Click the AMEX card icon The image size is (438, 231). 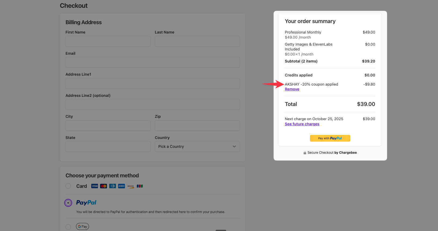click(x=122, y=186)
